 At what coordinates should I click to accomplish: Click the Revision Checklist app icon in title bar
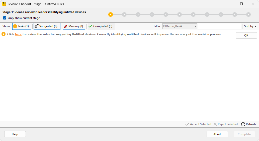tap(4, 4)
